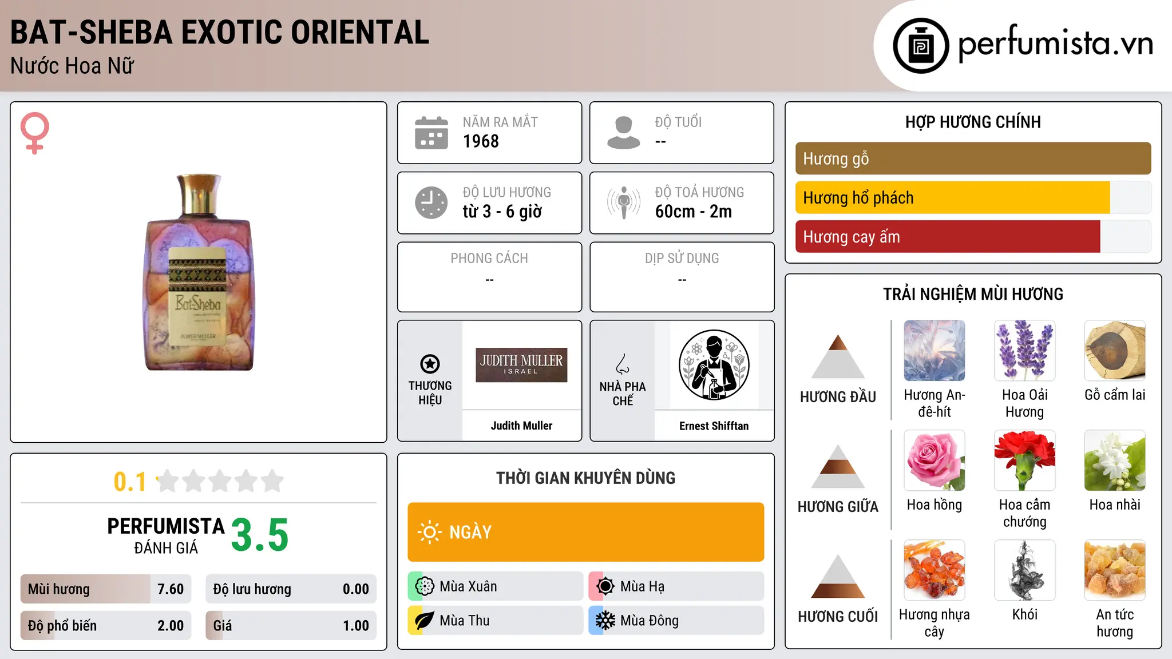Click the Dịp sử dụng heading
This screenshot has width=1172, height=659.
682,259
